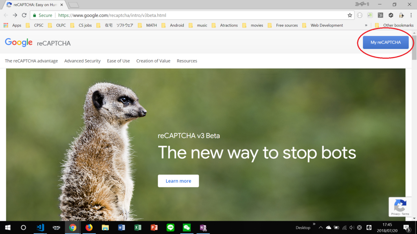Open Firefox from the taskbar
The width and height of the screenshot is (417, 234).
(x=89, y=227)
